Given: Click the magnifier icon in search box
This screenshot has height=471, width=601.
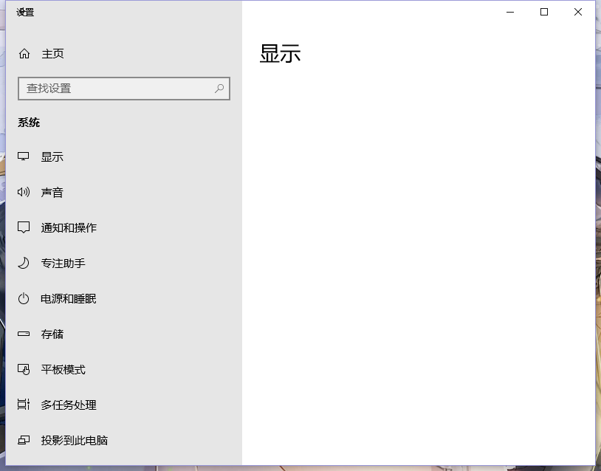Looking at the screenshot, I should click(x=219, y=89).
